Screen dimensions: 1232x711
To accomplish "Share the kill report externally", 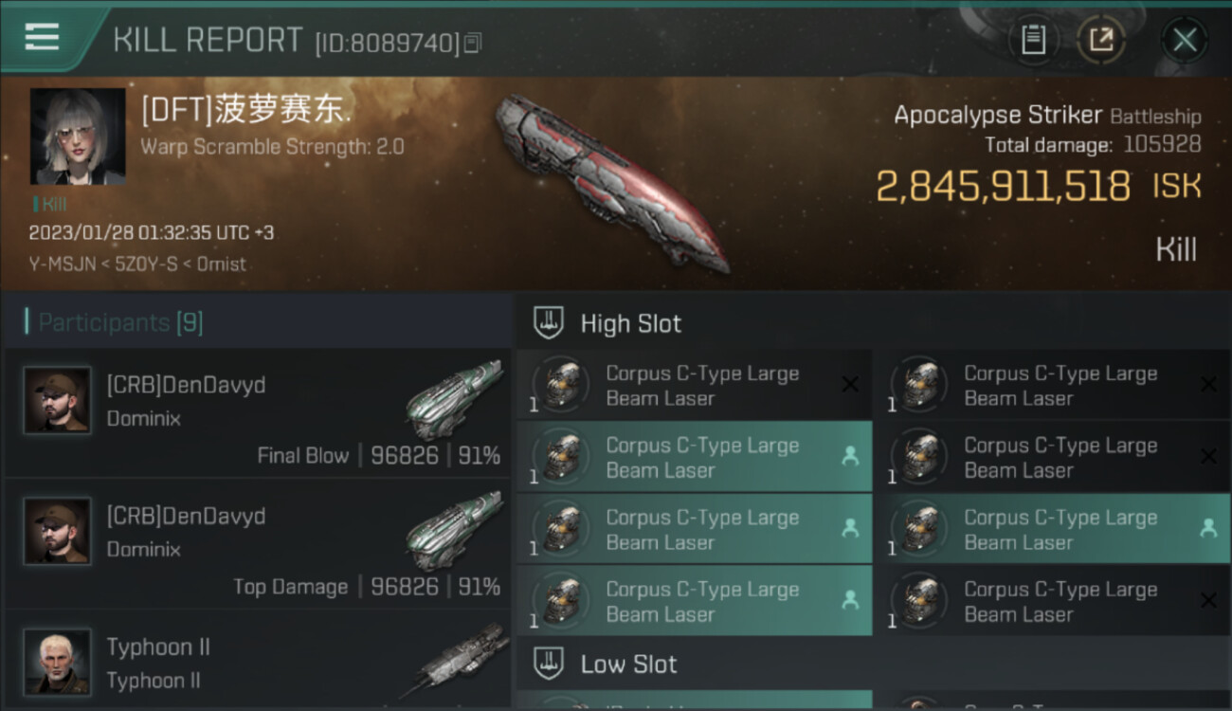I will pos(1101,40).
